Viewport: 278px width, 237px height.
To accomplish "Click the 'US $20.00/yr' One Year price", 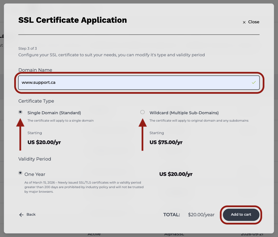I will (x=176, y=174).
